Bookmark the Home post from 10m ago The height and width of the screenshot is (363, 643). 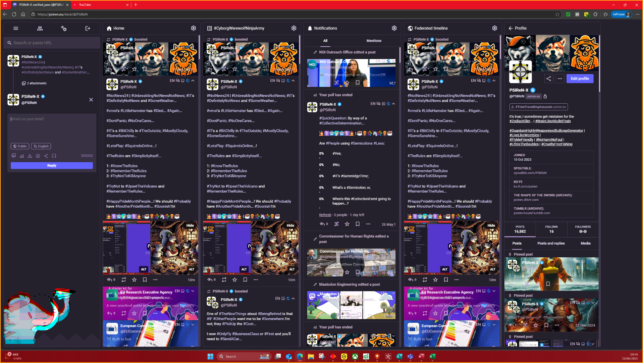pos(145,279)
